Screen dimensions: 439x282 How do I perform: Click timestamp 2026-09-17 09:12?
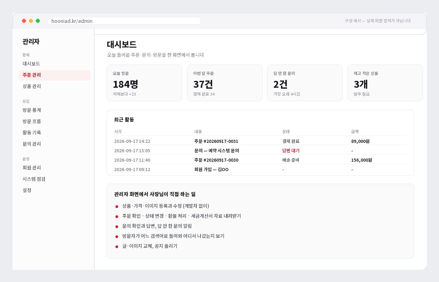(x=132, y=170)
